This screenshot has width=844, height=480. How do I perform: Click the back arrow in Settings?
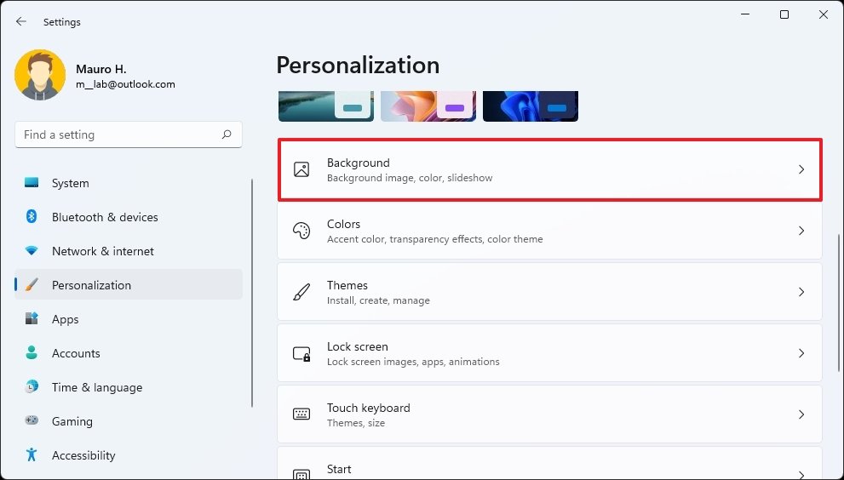[x=21, y=21]
